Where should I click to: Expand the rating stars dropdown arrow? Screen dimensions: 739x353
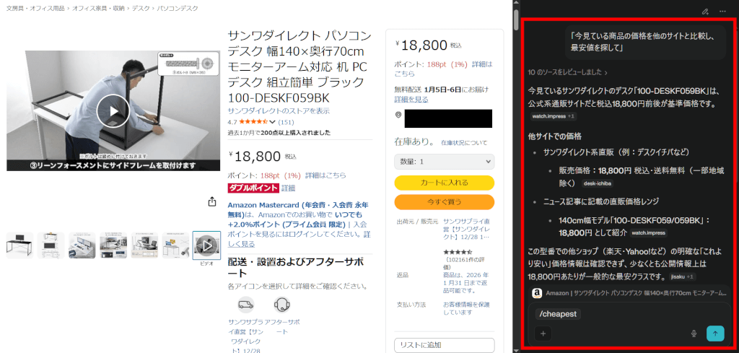click(x=272, y=121)
